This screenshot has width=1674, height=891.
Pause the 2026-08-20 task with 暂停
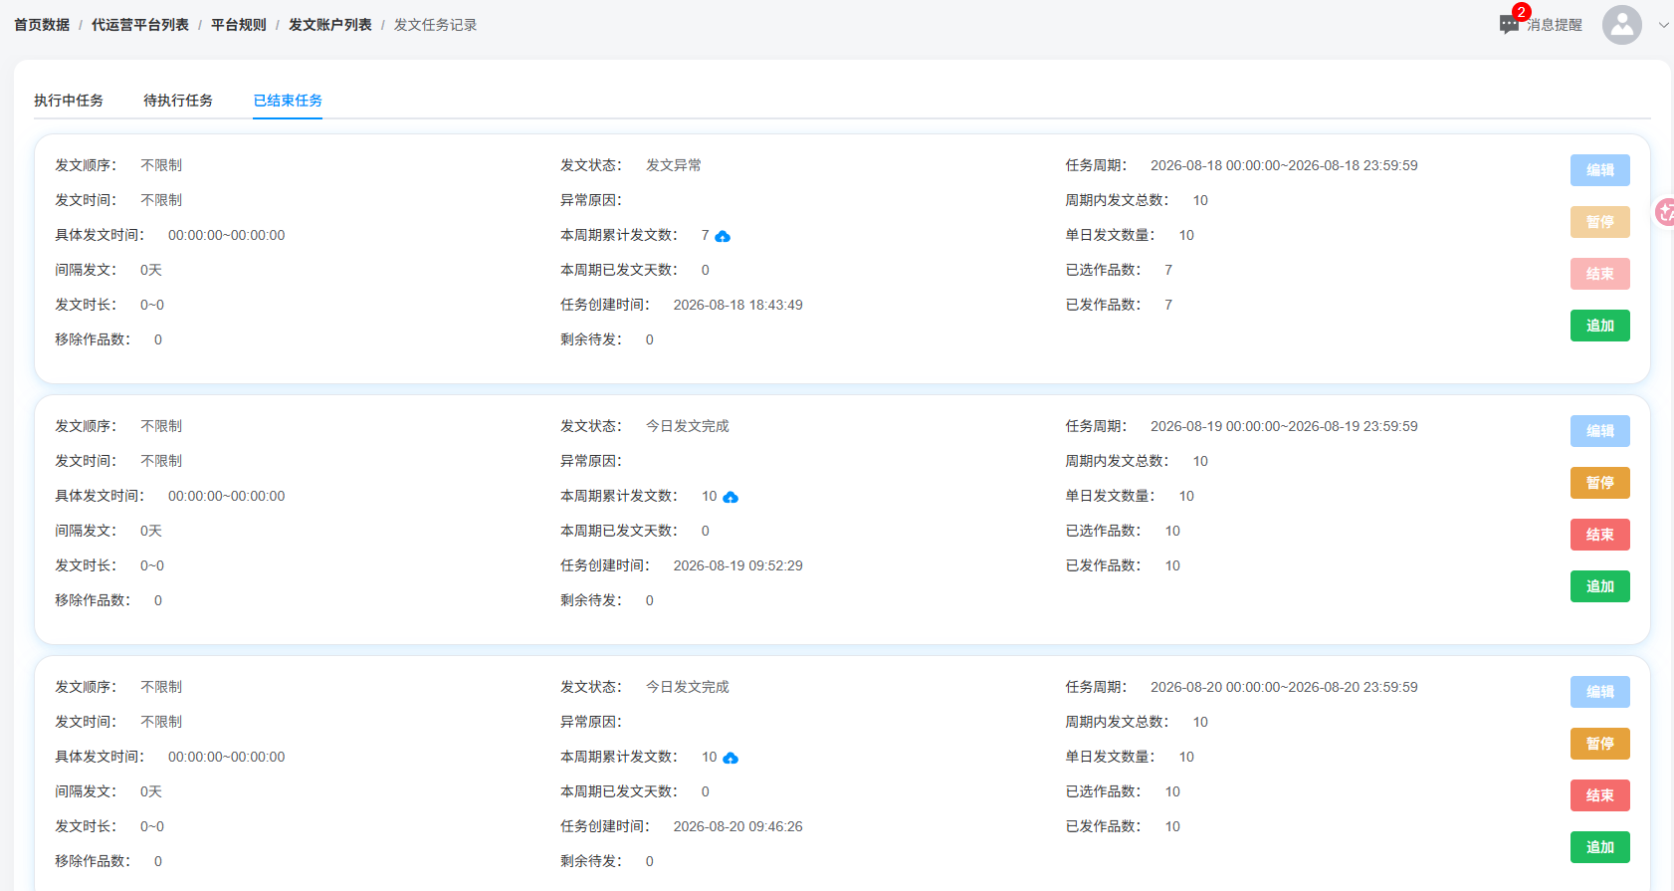click(1600, 744)
